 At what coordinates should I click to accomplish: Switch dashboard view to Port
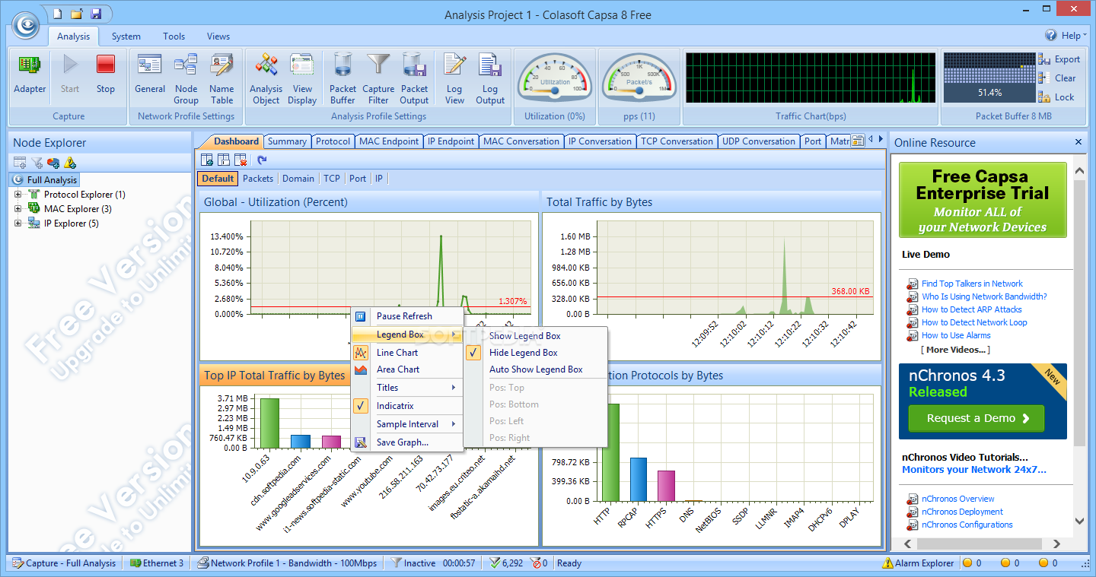pos(358,179)
